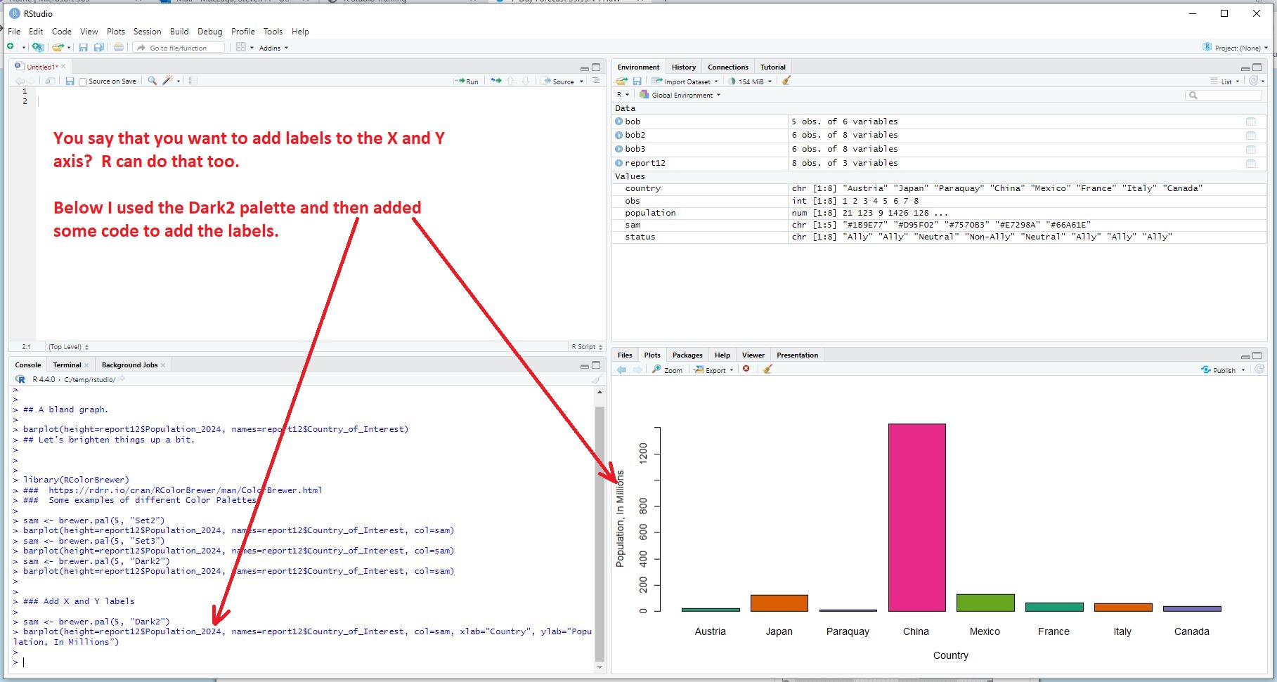Enable the Source on Save checkbox

[84, 81]
